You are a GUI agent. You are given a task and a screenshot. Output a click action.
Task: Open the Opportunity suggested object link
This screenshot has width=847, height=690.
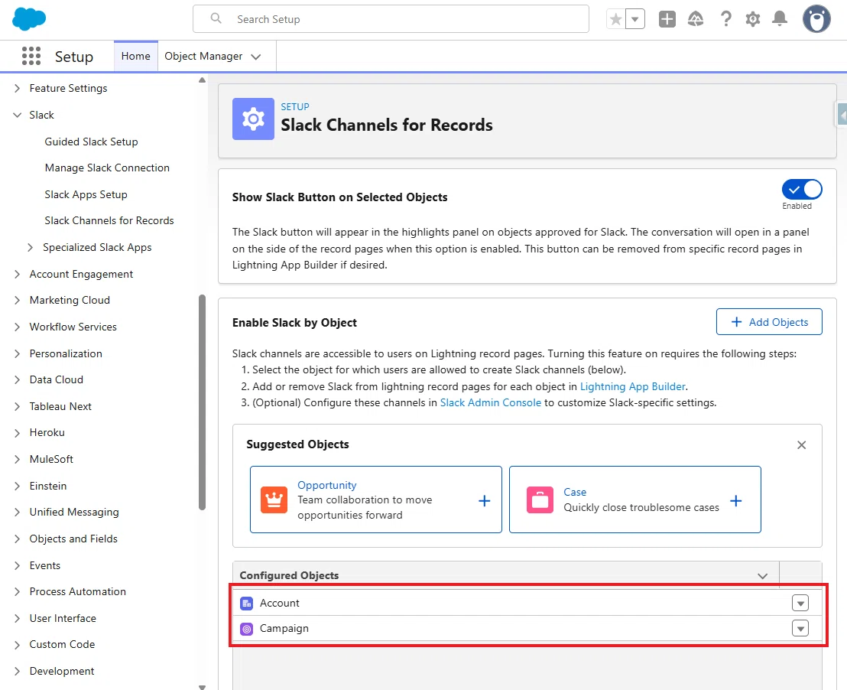(327, 485)
